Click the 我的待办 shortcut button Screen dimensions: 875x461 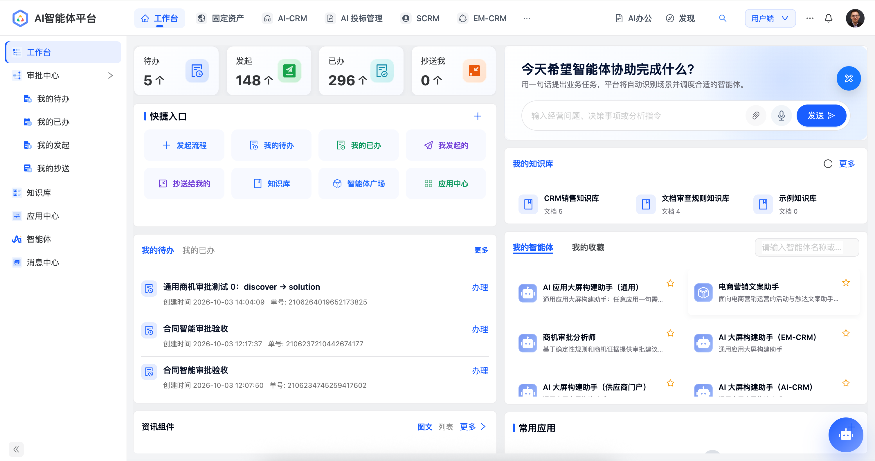click(x=271, y=145)
